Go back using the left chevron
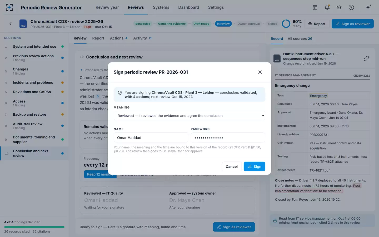Screen dimensions: 379x237 11,24
